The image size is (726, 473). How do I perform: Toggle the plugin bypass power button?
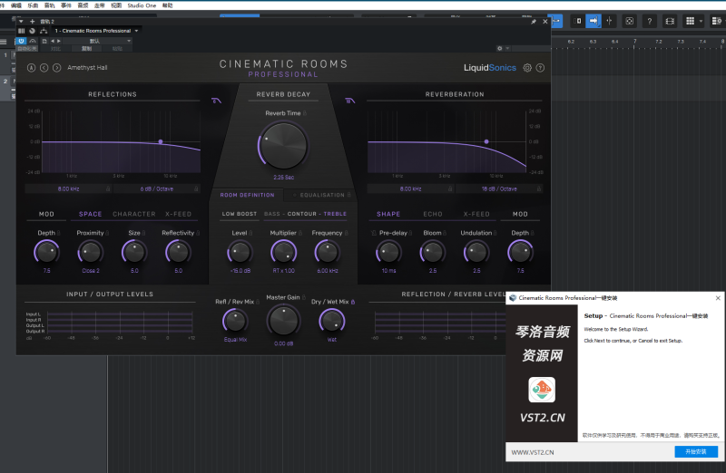pyautogui.click(x=21, y=41)
